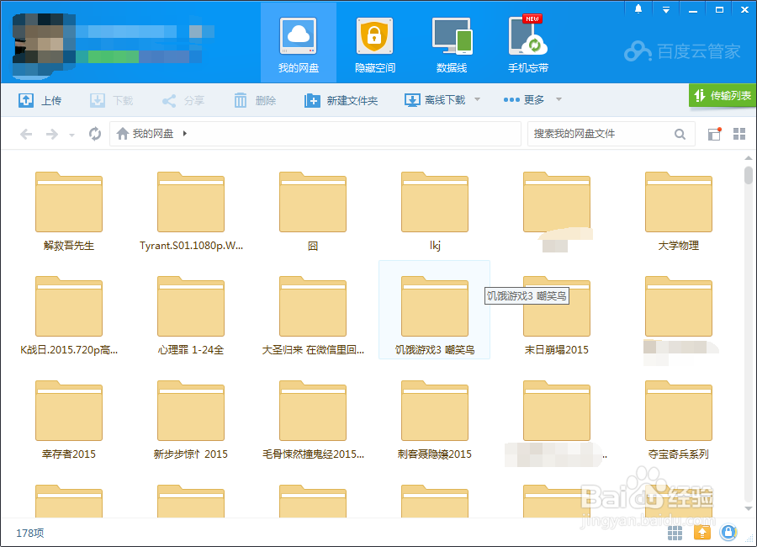Click the refresh icon in the navigation bar
Viewport: 757px width, 547px height.
pos(94,133)
